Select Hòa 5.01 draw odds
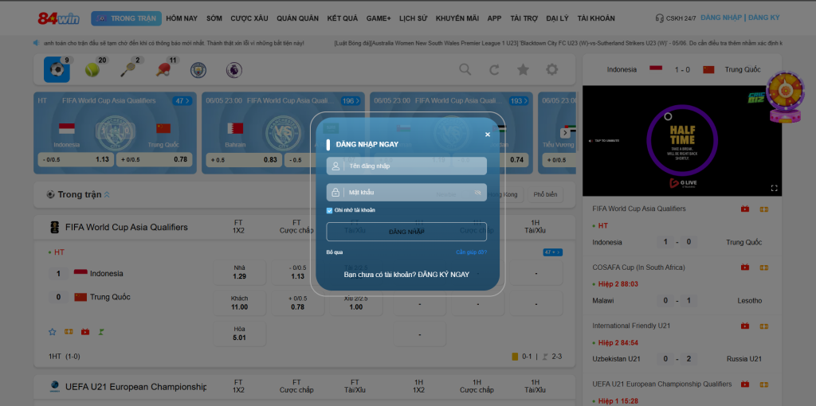816x406 pixels. coord(239,334)
